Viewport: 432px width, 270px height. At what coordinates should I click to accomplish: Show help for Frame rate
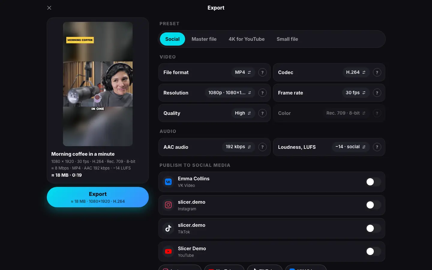(377, 93)
